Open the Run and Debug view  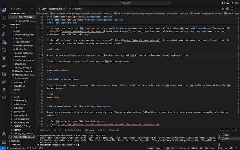coord(4,34)
